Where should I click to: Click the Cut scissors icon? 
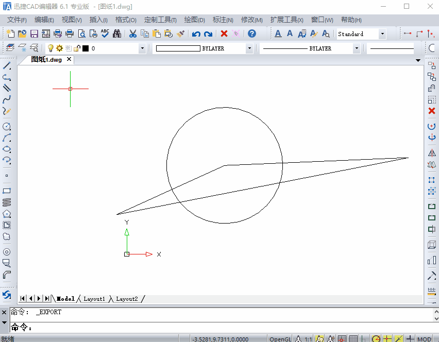point(133,34)
